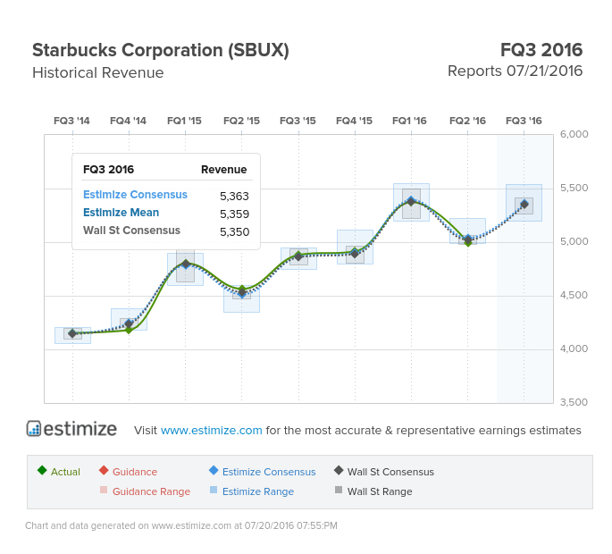Click the Wall St Consensus tooltip row label
The width and height of the screenshot is (612, 554).
point(131,231)
